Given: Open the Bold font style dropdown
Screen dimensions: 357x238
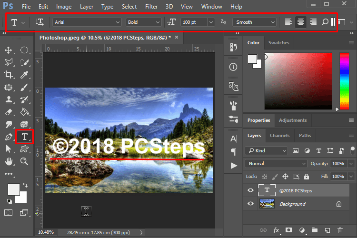Looking at the screenshot, I should 144,22.
